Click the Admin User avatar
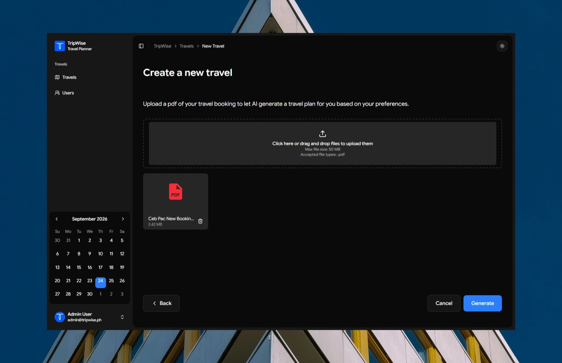The height and width of the screenshot is (363, 562). point(60,317)
